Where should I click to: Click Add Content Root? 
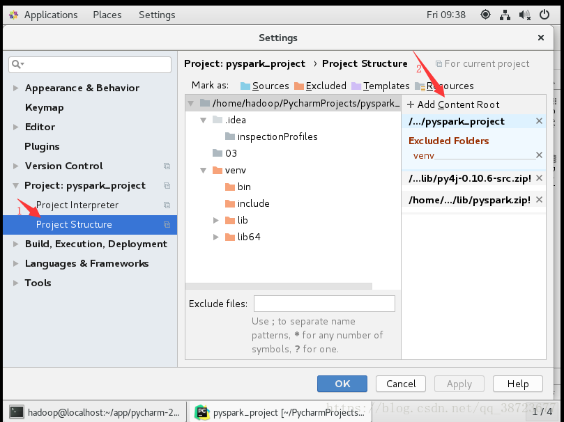click(453, 104)
